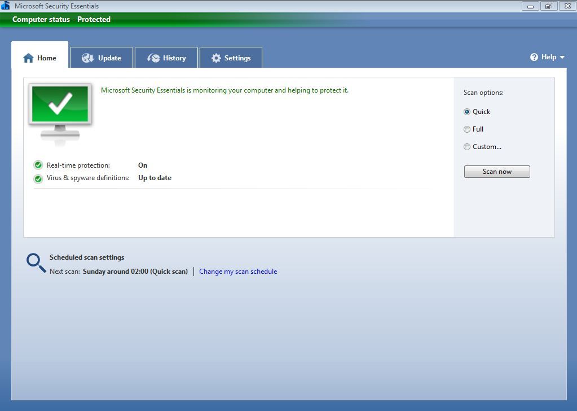Click the Scan options label
Image resolution: width=577 pixels, height=411 pixels.
[x=483, y=93]
